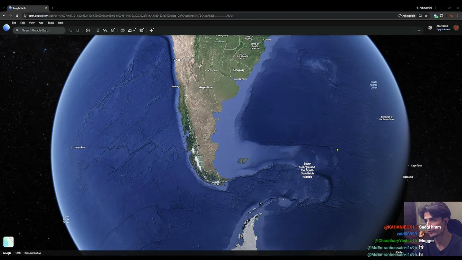Click the building imagery tool icon
This screenshot has height=260, width=462.
(x=130, y=30)
